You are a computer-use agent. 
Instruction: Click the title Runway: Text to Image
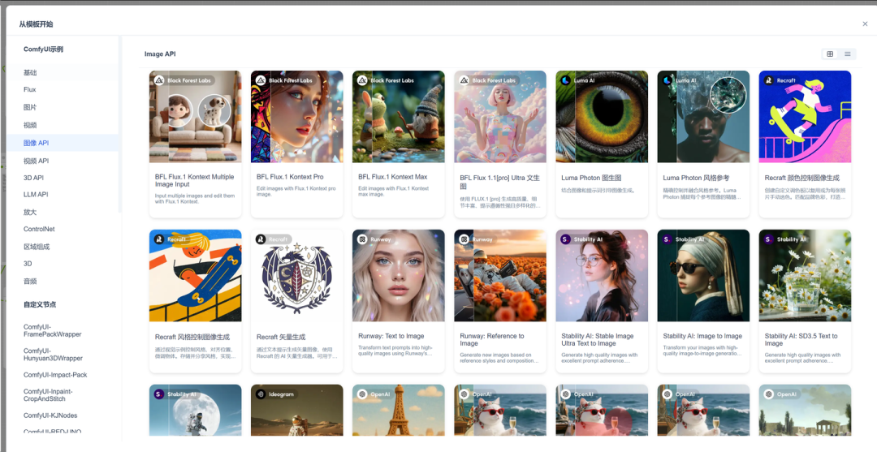391,336
